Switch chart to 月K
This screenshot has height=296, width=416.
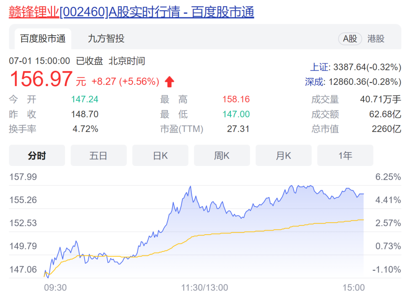tap(283, 156)
